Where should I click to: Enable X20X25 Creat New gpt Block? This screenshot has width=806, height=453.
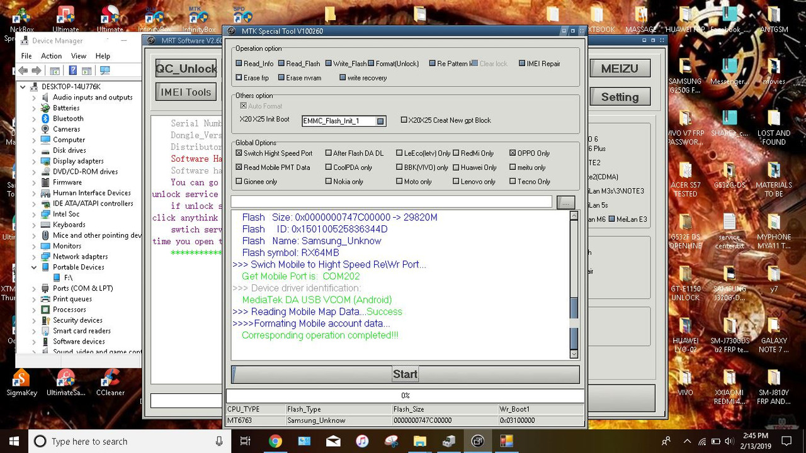(446, 120)
